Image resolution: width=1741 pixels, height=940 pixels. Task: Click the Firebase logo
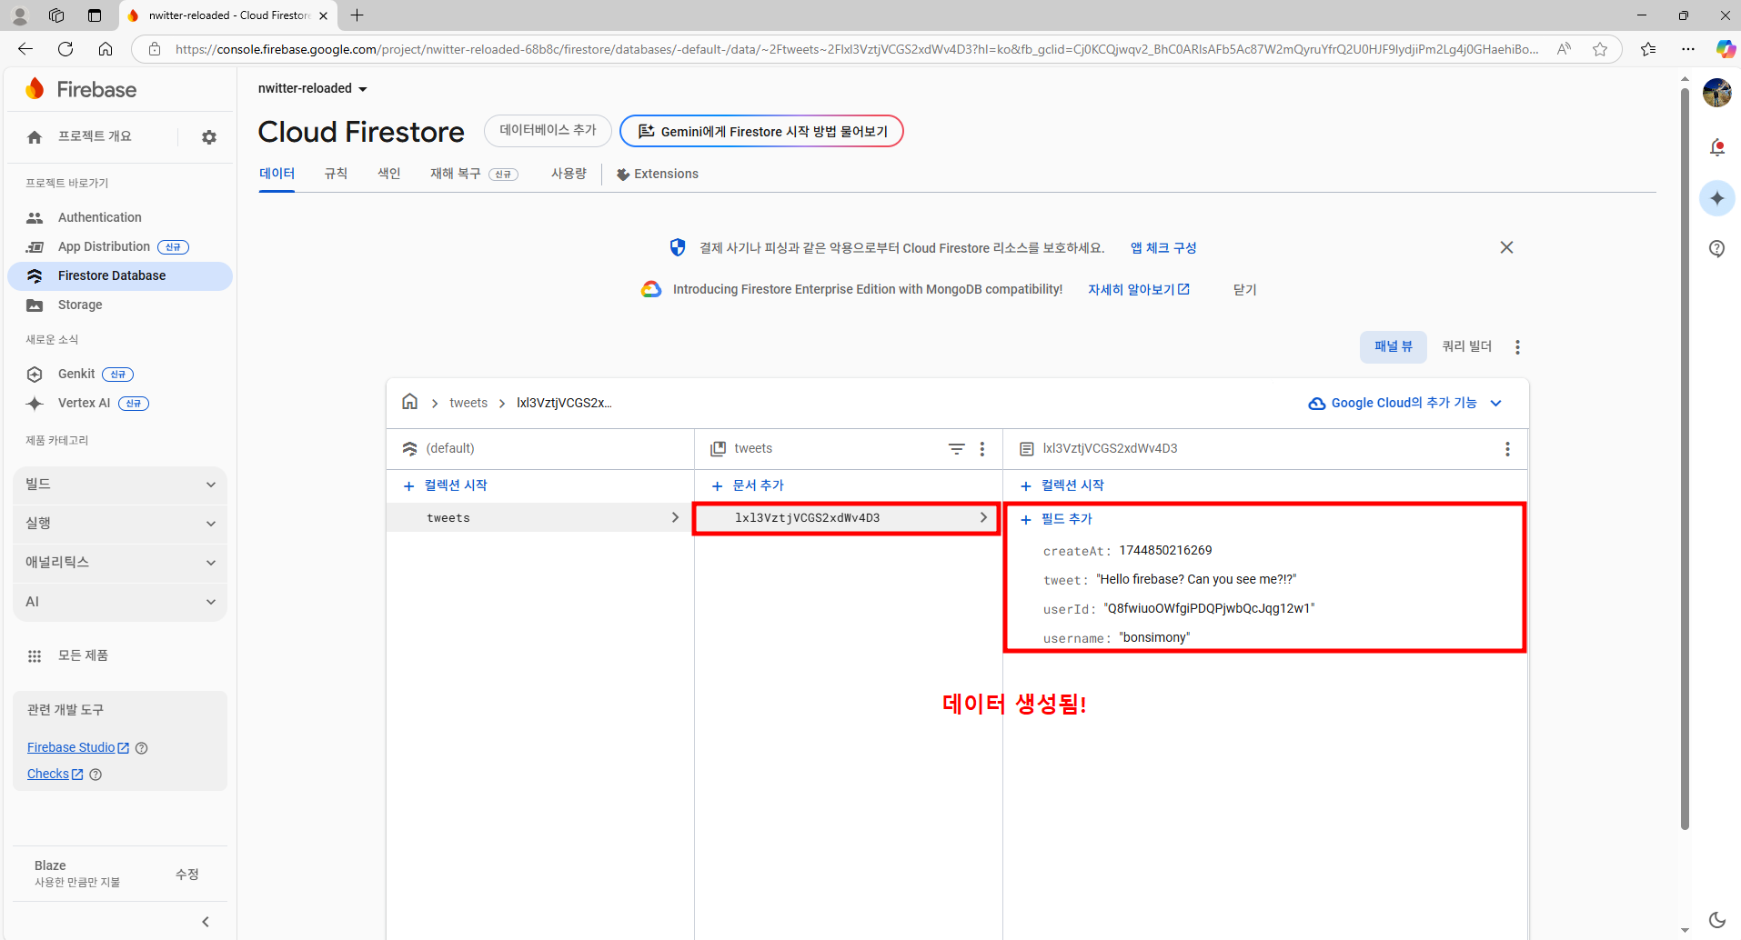point(81,89)
